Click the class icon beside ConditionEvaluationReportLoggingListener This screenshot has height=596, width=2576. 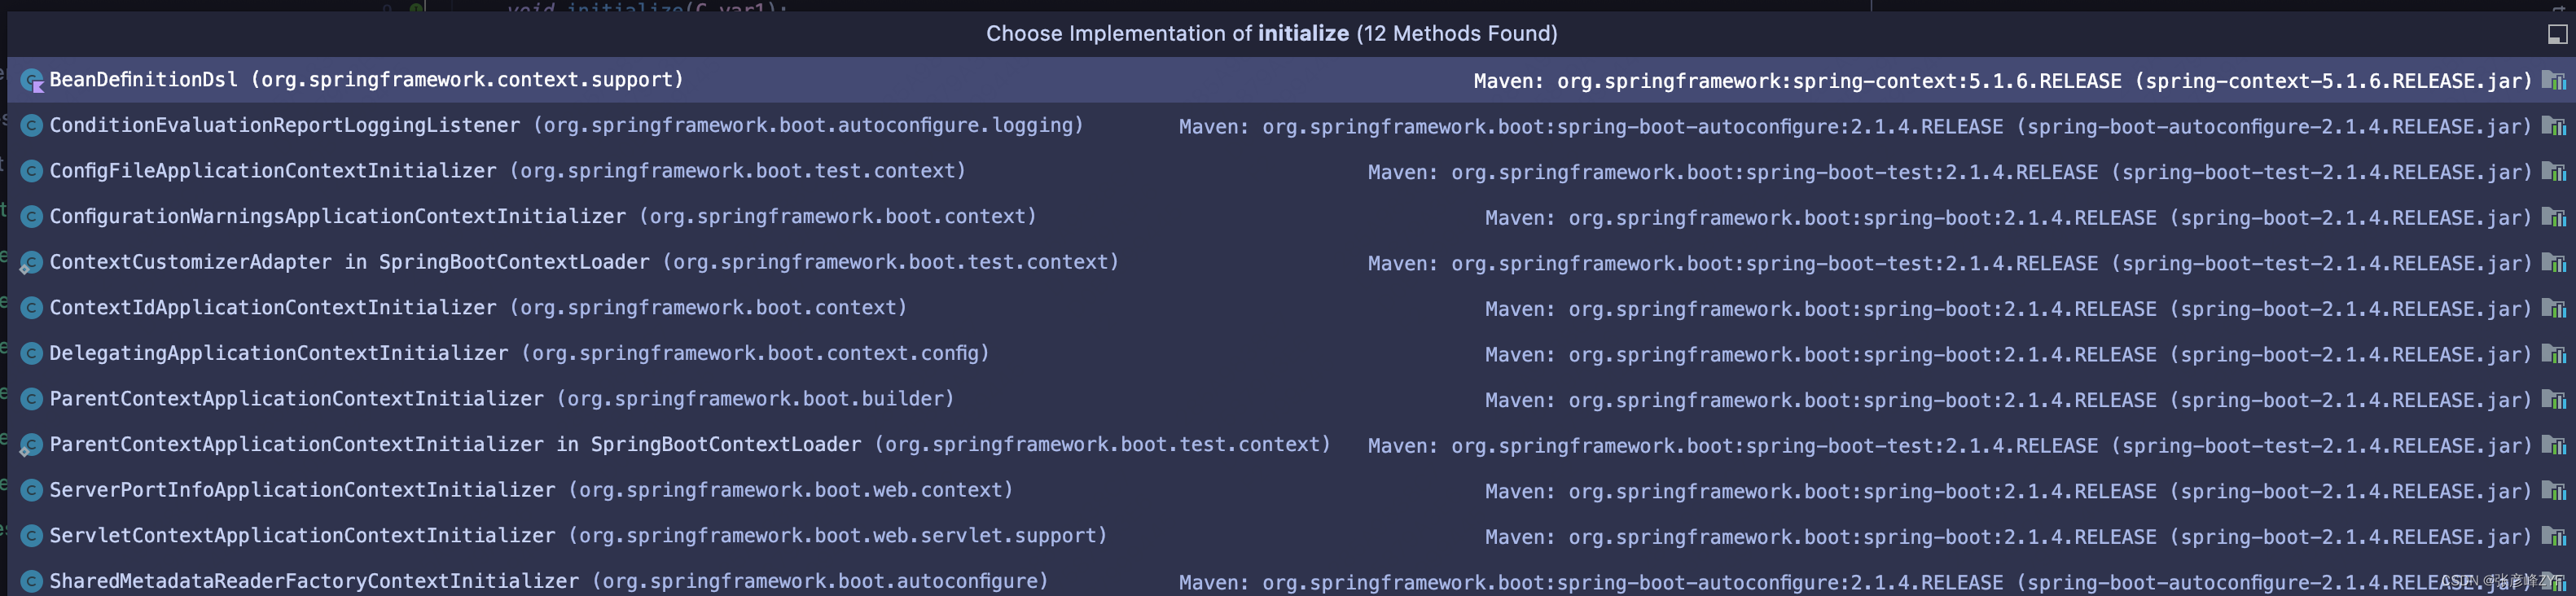(x=32, y=126)
